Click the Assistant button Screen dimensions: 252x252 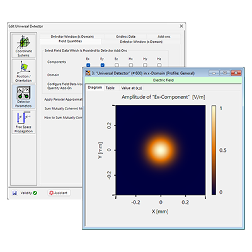(x=59, y=193)
